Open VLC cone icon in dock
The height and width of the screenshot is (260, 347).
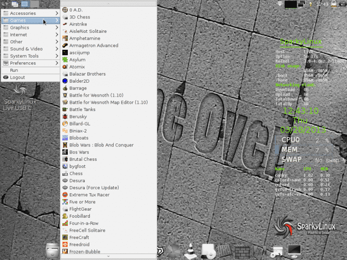click(x=189, y=251)
